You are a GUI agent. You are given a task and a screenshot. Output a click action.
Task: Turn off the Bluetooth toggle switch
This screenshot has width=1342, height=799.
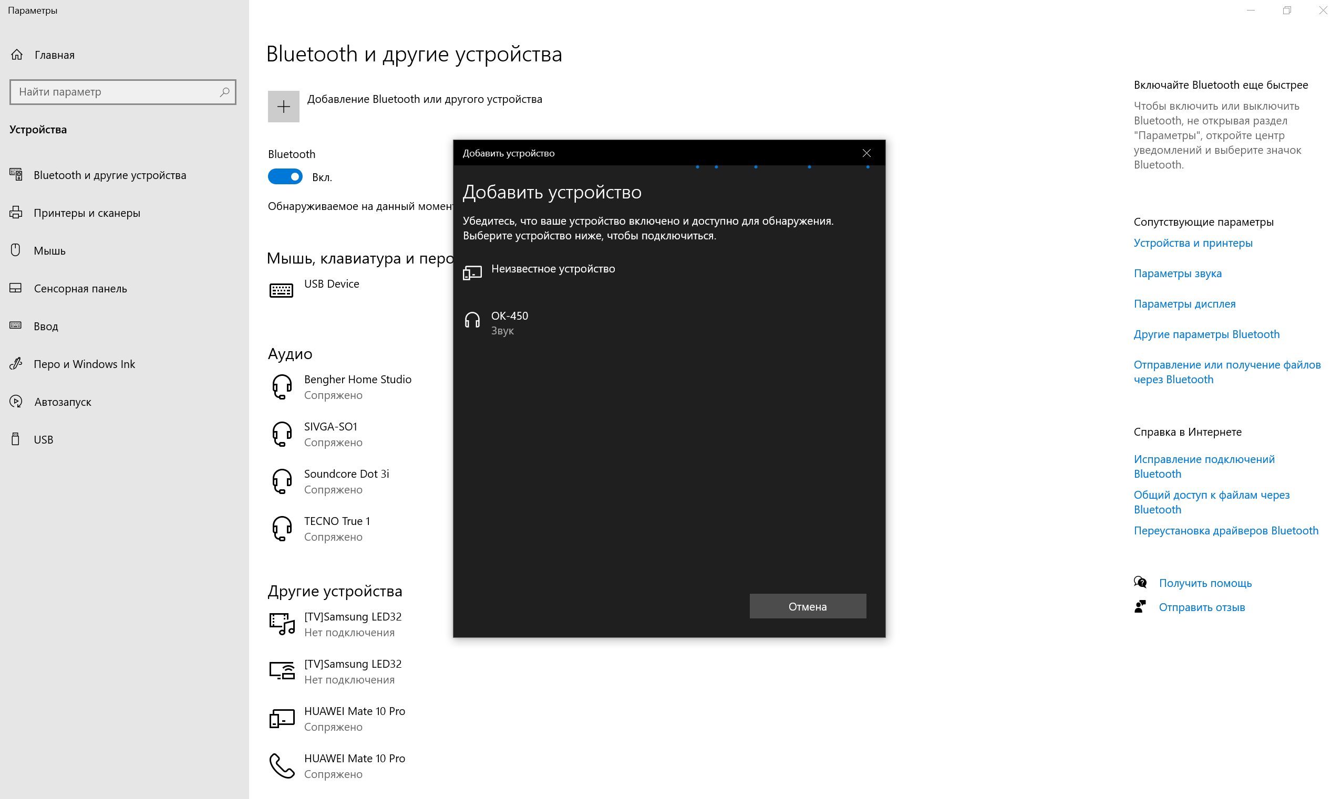[x=285, y=176]
